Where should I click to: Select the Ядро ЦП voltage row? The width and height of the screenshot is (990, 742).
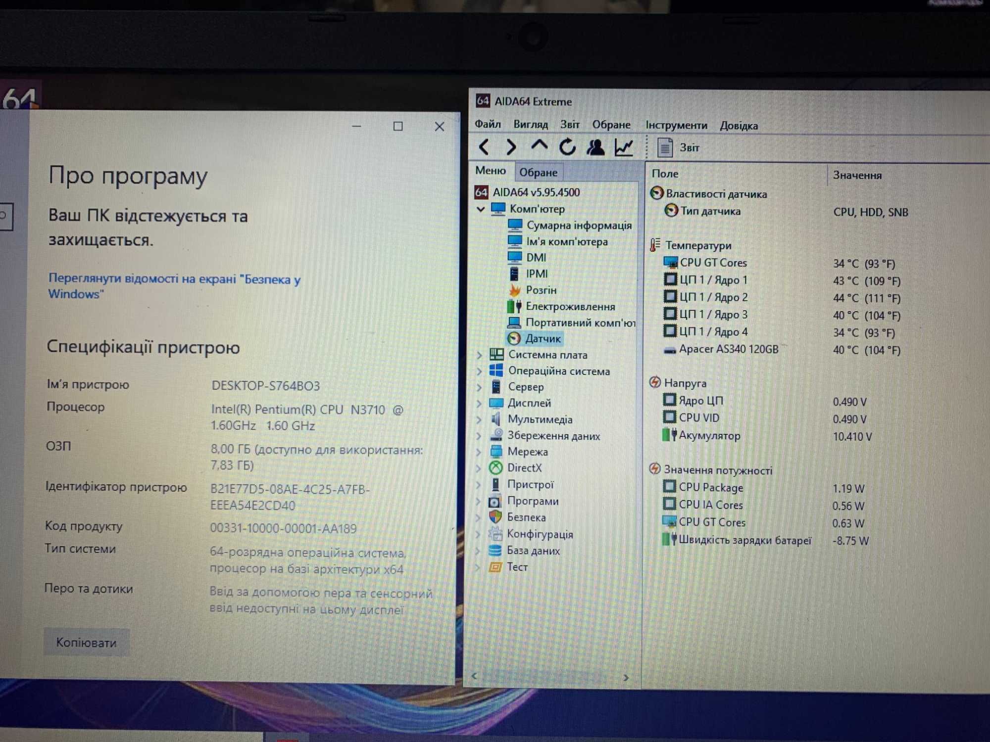(x=765, y=401)
